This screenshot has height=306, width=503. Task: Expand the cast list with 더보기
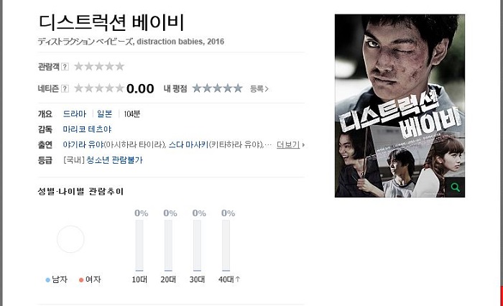coord(290,145)
